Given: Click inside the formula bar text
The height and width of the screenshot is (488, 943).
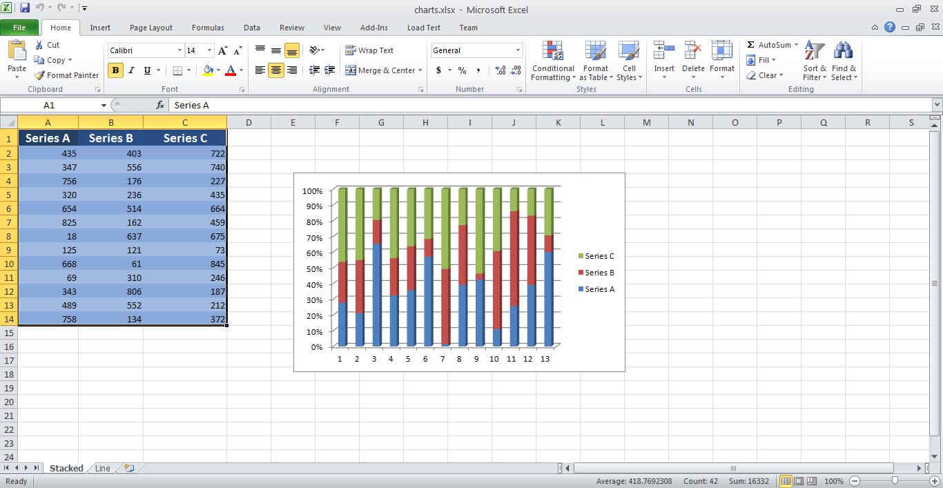Looking at the screenshot, I should tap(483, 105).
